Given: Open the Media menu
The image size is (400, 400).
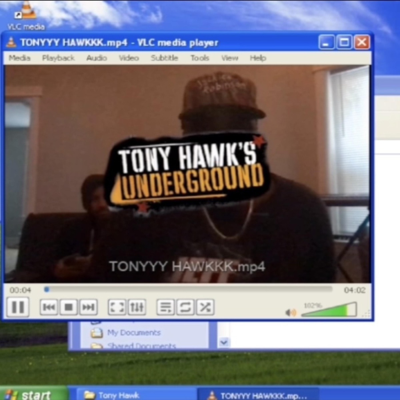Looking at the screenshot, I should point(20,58).
